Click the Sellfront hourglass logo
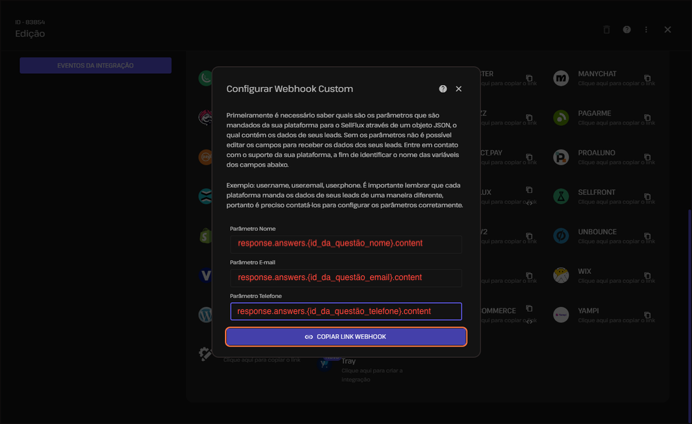 pos(561,196)
